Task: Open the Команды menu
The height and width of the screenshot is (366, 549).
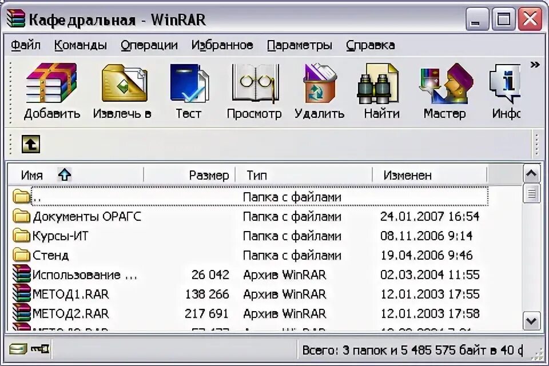Action: (81, 45)
